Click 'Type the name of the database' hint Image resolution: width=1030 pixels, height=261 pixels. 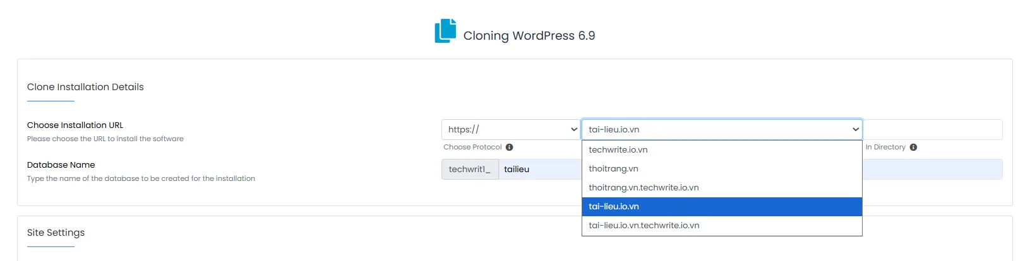coord(141,178)
